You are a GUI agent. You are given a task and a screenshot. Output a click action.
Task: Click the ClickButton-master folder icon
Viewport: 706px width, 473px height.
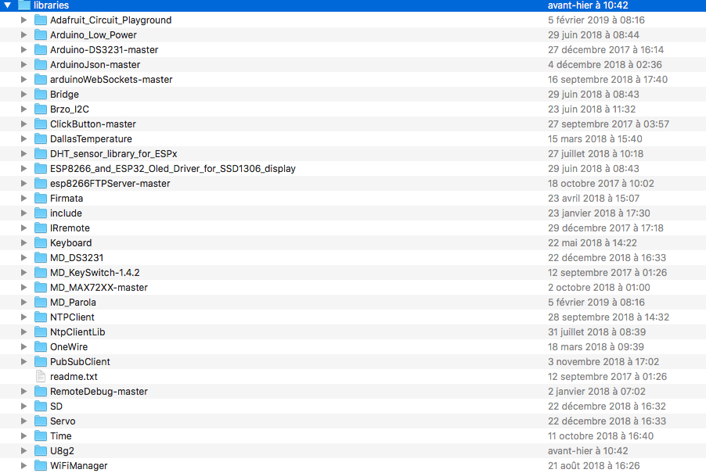[x=41, y=124]
